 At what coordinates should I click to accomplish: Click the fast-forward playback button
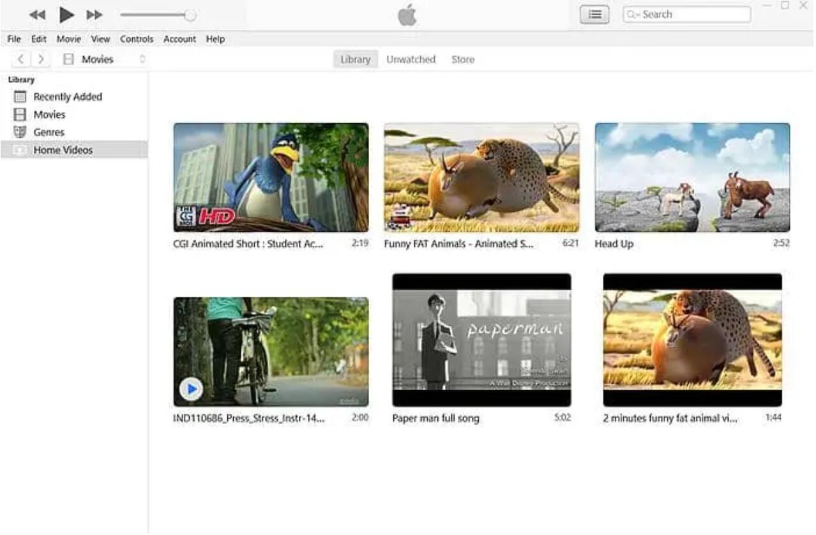(x=94, y=15)
